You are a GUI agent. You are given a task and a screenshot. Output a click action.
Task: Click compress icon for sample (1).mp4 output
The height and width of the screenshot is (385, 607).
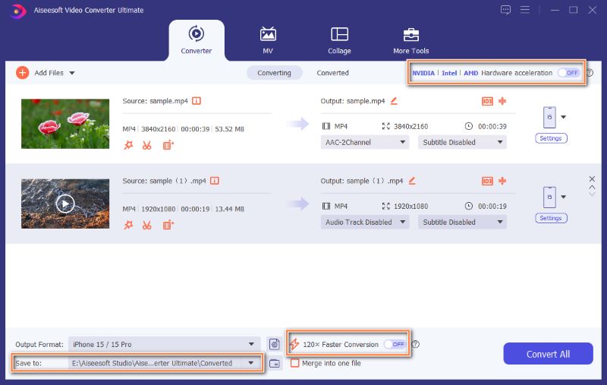pos(502,181)
